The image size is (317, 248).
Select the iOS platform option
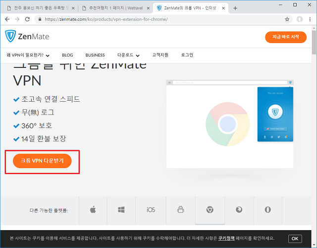[151, 210]
